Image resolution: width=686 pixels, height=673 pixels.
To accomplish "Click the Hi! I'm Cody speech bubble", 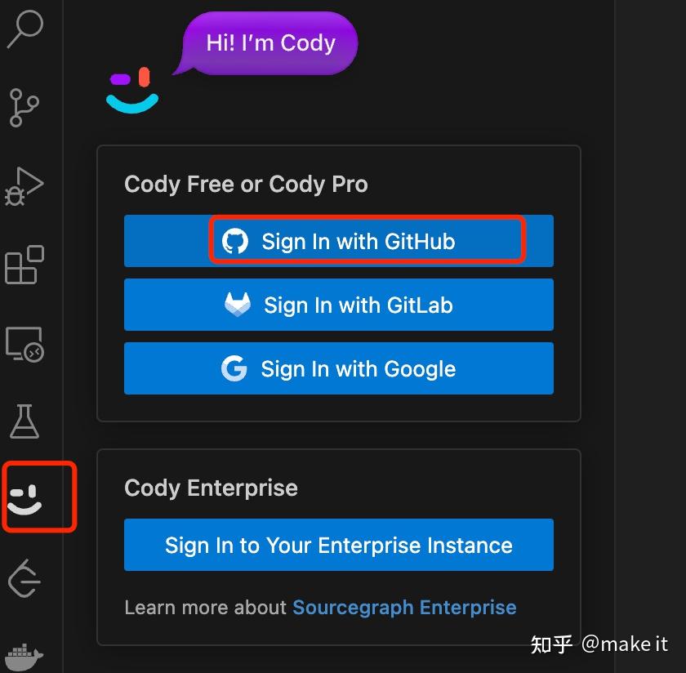I will (x=268, y=42).
